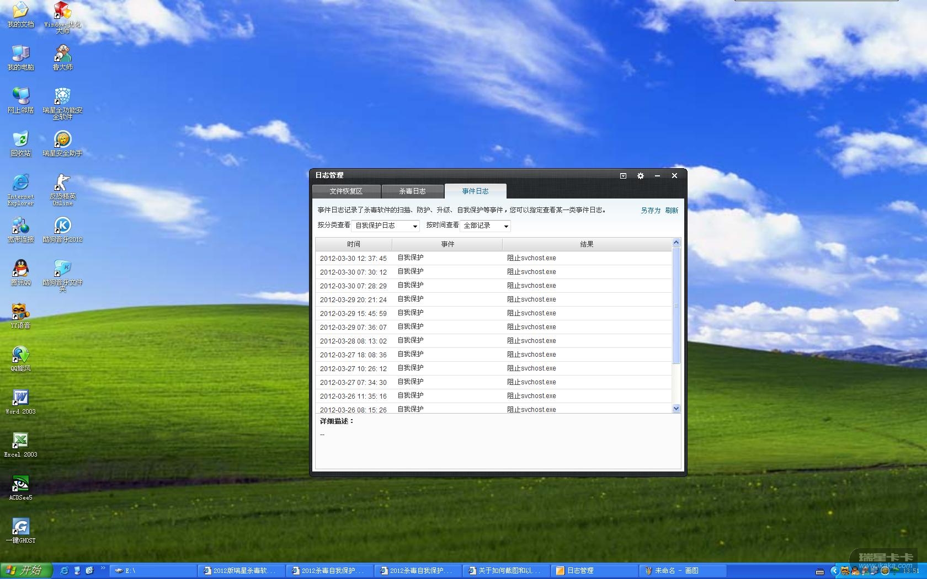Expand the 自我保护日志 category dropdown

(385, 226)
